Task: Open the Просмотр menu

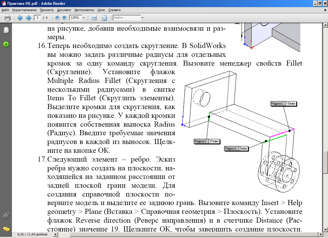Action: point(47,10)
